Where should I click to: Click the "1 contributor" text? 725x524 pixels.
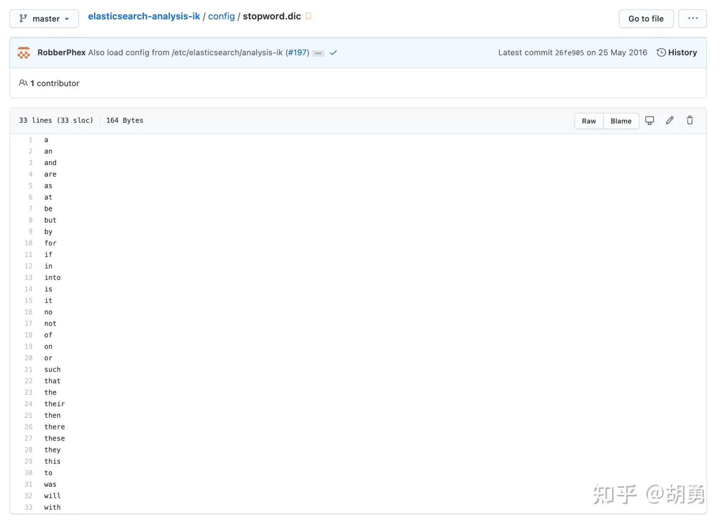click(55, 83)
